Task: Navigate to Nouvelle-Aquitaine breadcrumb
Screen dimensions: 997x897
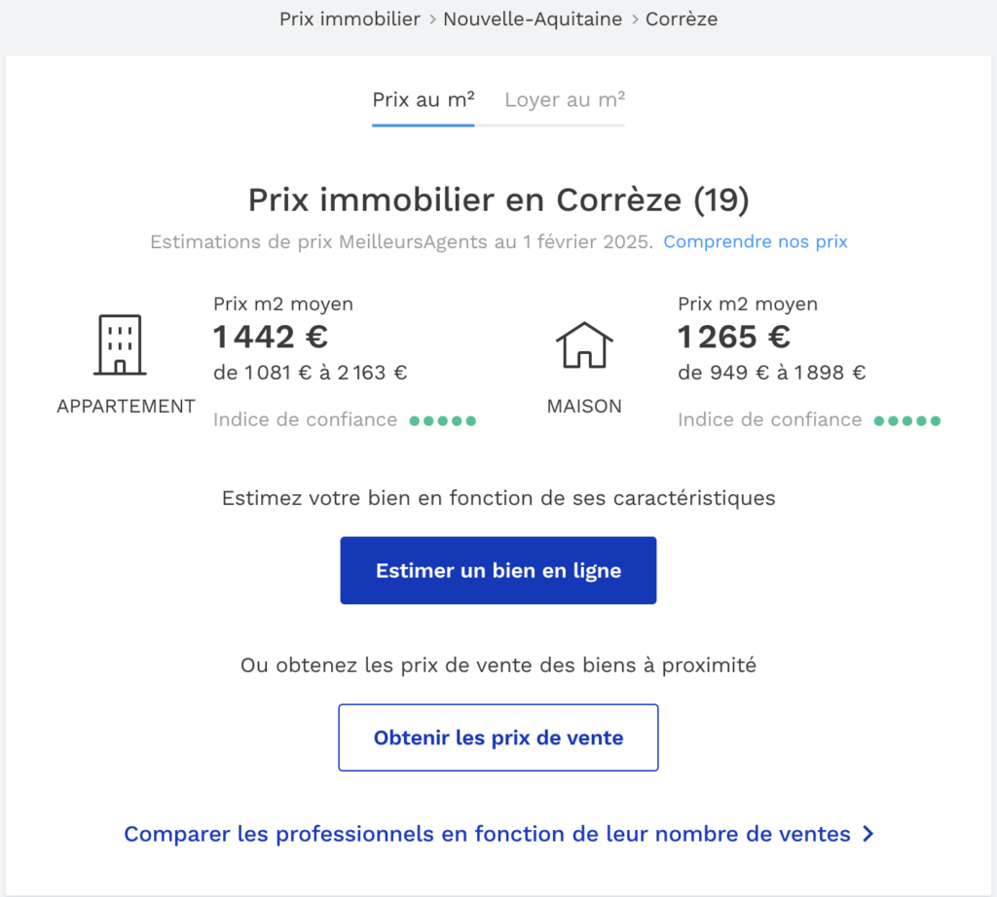Action: (533, 18)
